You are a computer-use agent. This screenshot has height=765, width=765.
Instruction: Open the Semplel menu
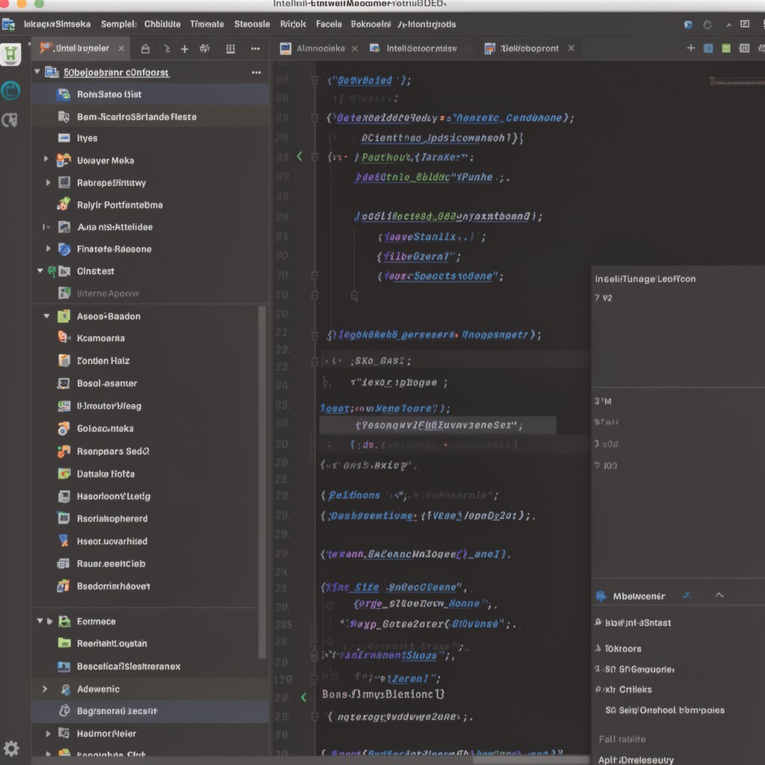pyautogui.click(x=119, y=24)
